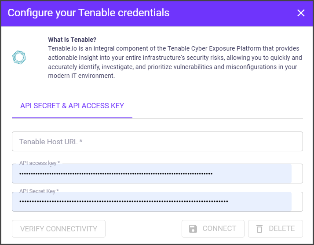The height and width of the screenshot is (245, 314).
Task: Select API SECRET & API ACCESS KEY tab
Action: tap(72, 106)
